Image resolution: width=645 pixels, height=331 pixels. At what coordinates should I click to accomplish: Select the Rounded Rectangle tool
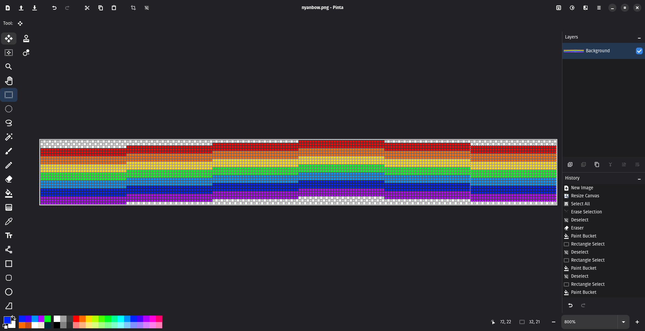(9, 278)
